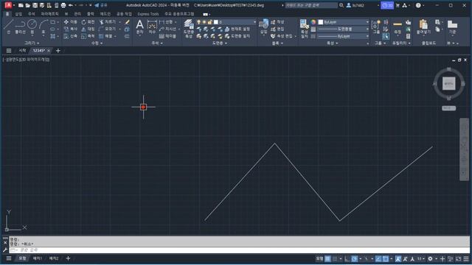
Task: Click the ViewCube in drawing area
Action: [448, 83]
